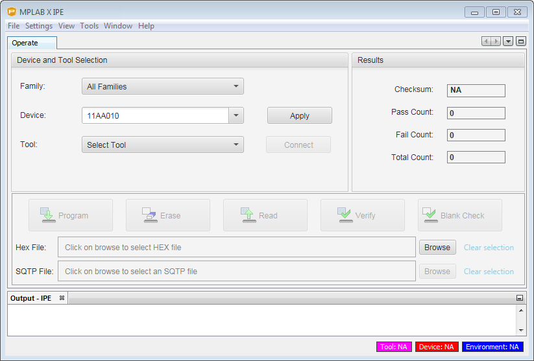Click the SQTP File path field

coord(237,271)
